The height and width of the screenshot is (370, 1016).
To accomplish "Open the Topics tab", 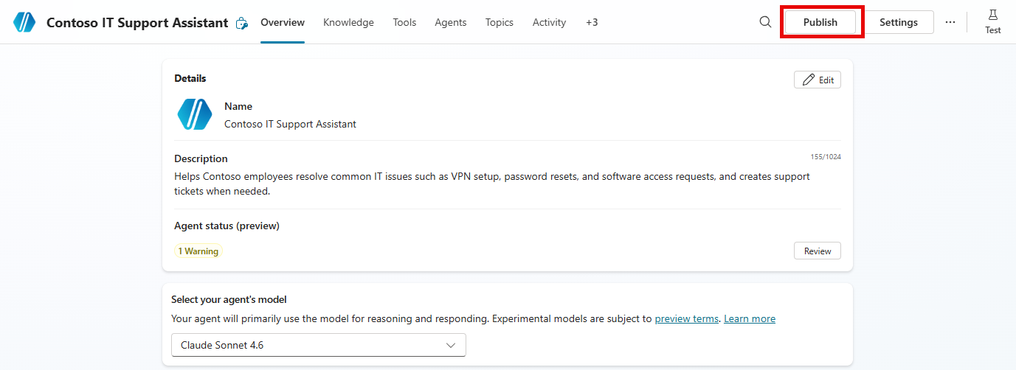I will point(500,22).
